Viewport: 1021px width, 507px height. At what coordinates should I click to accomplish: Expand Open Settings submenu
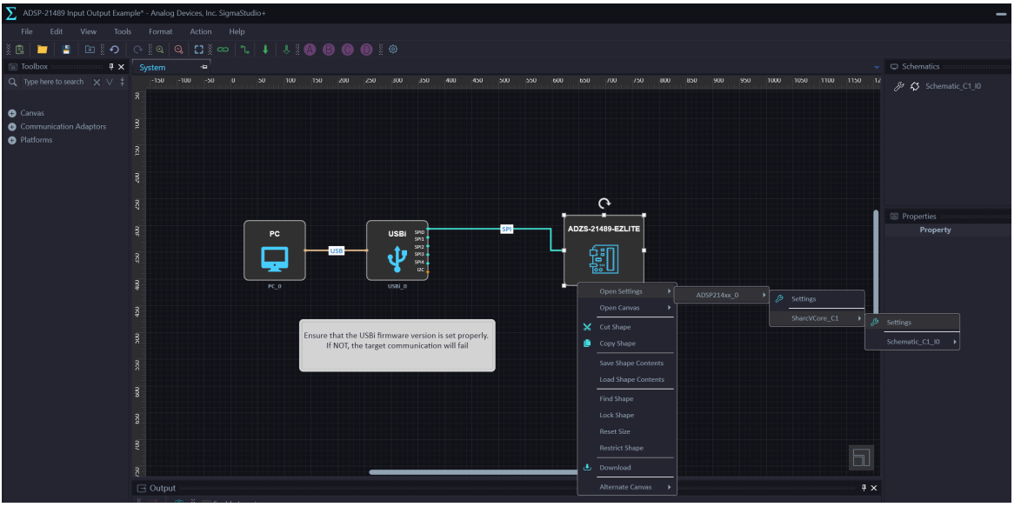(628, 291)
